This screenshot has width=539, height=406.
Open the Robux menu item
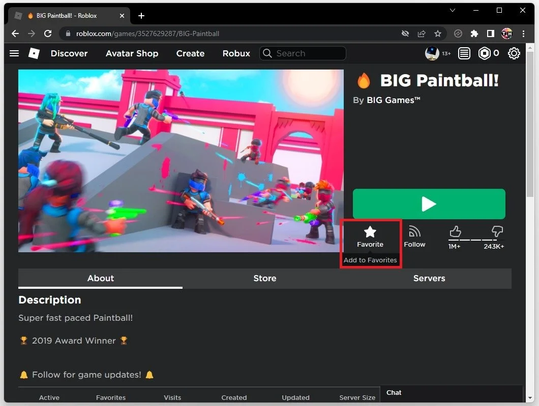(236, 53)
